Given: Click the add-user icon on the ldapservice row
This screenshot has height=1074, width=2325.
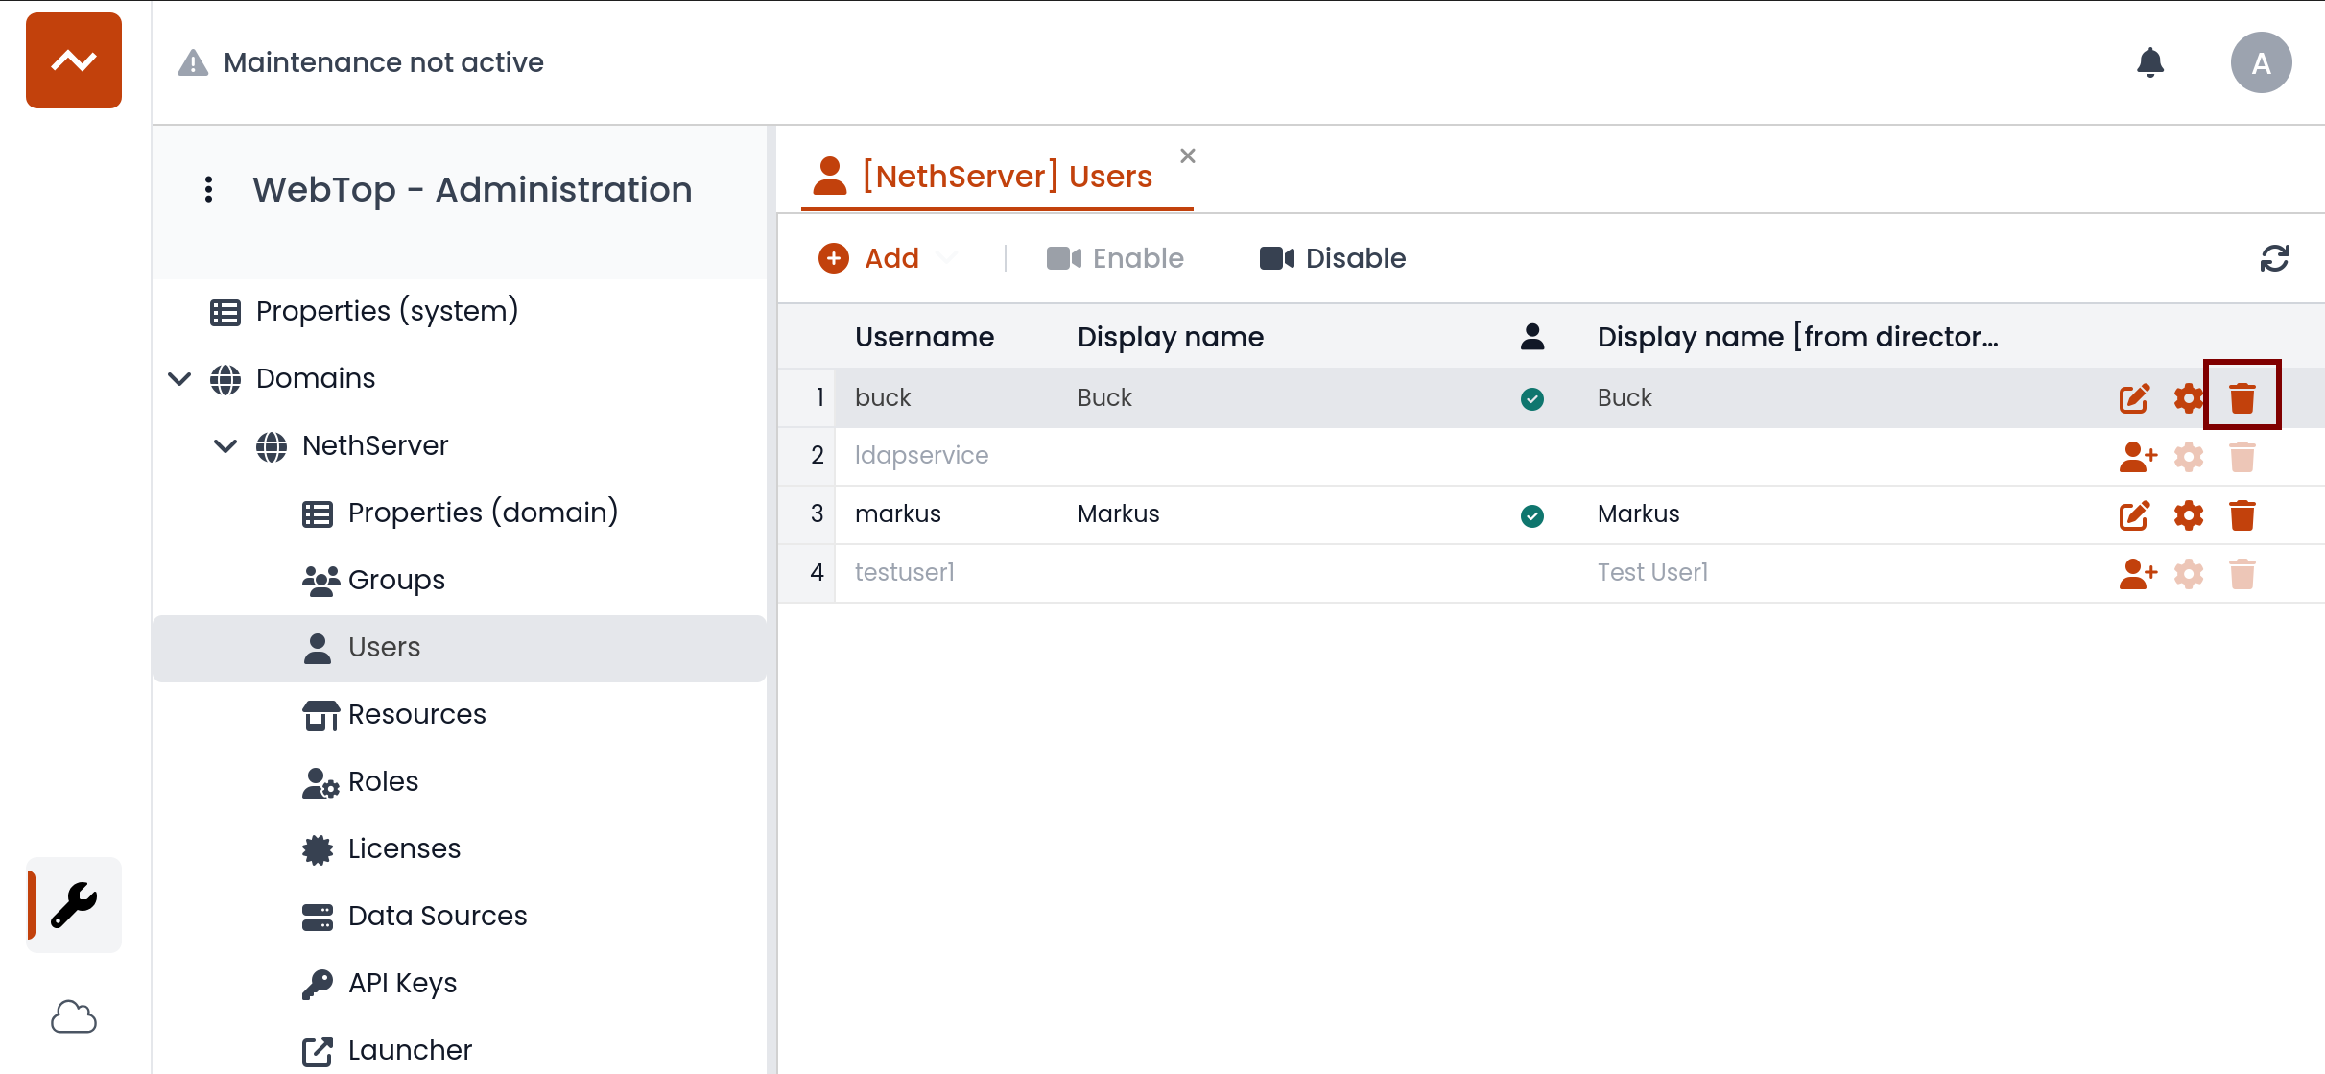Looking at the screenshot, I should pyautogui.click(x=2137, y=457).
